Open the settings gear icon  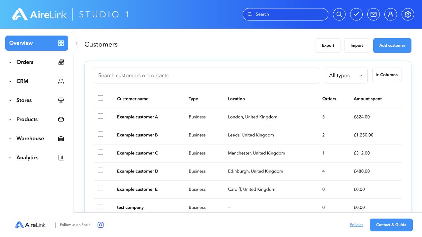[408, 14]
